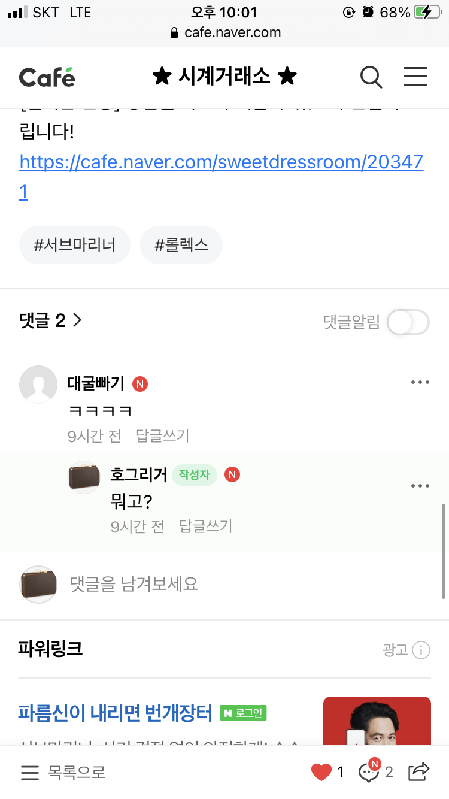Tap 대굴빠기's profile avatar
Viewport: 449px width, 799px height.
coord(39,385)
